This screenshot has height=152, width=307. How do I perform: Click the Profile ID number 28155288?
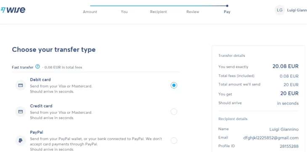click(289, 146)
